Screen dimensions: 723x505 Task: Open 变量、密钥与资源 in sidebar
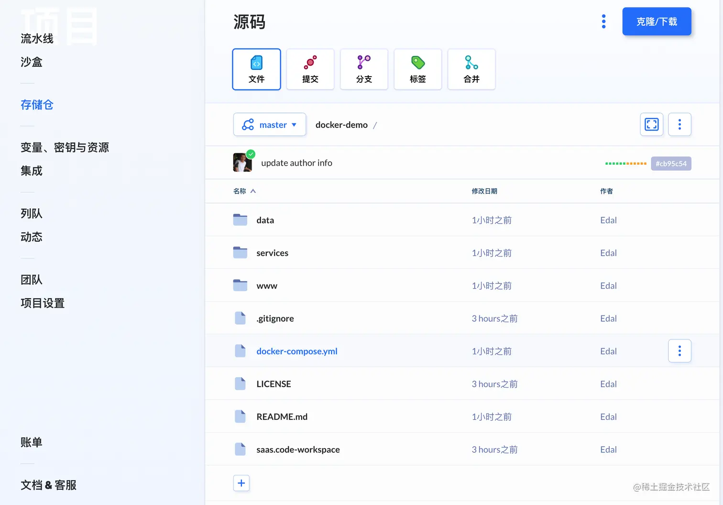point(65,147)
